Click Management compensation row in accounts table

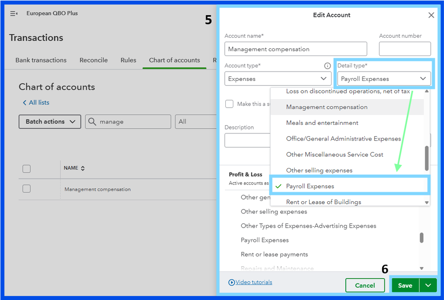[97, 189]
